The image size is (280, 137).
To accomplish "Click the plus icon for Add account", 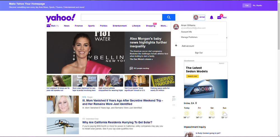I will point(176,45).
